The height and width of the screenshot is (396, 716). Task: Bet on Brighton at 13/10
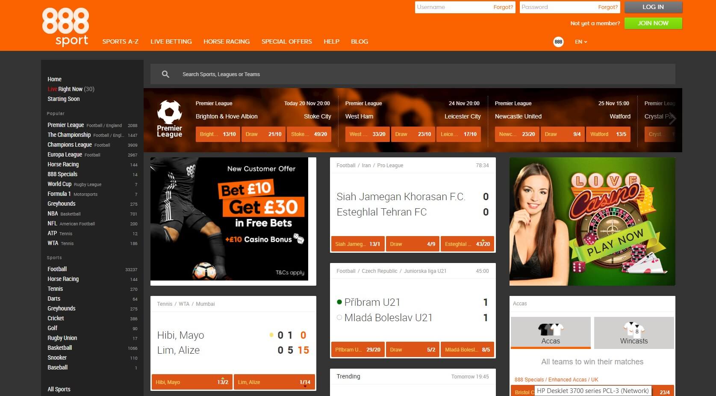tap(218, 134)
